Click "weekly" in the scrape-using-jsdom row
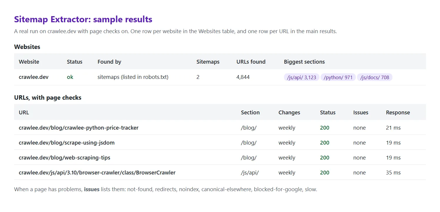 [287, 143]
